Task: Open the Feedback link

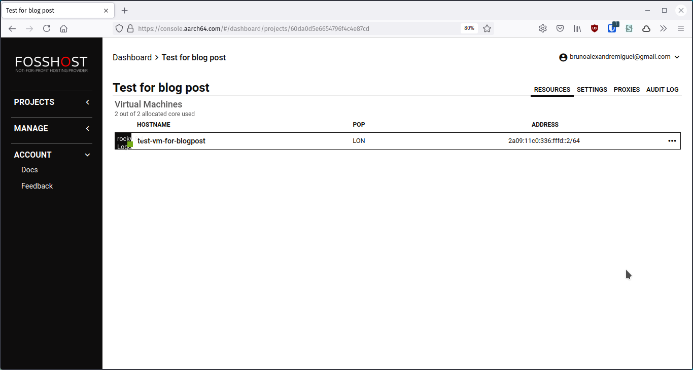Action: pos(37,186)
